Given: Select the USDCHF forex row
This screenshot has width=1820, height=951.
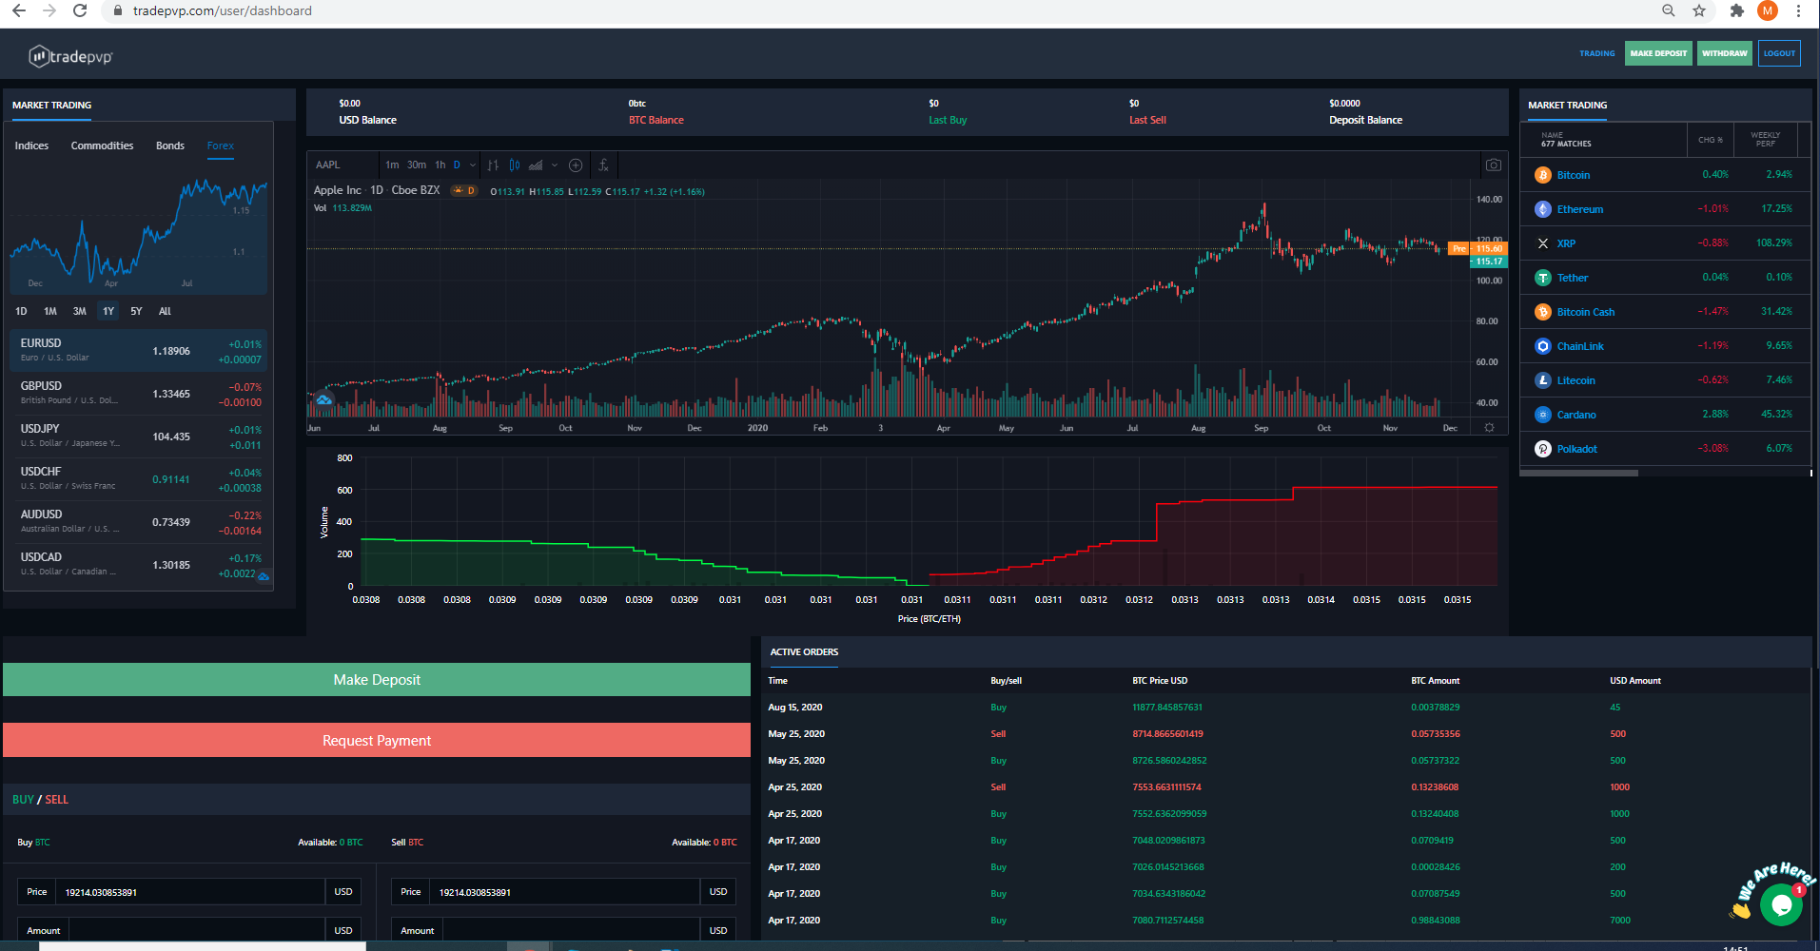Looking at the screenshot, I should click(139, 478).
